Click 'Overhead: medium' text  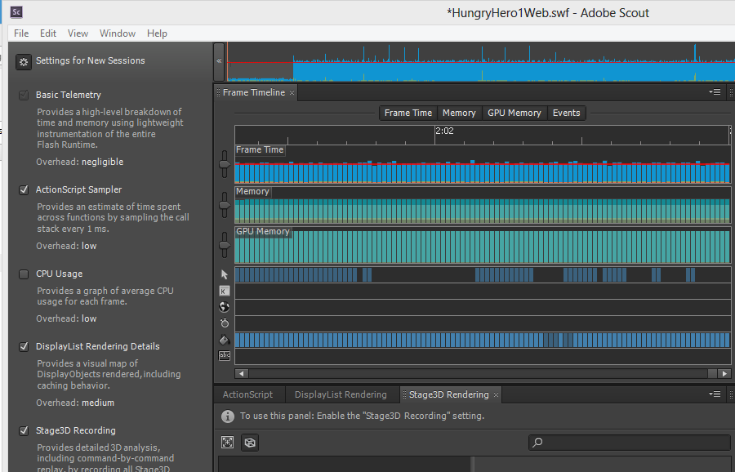point(75,403)
